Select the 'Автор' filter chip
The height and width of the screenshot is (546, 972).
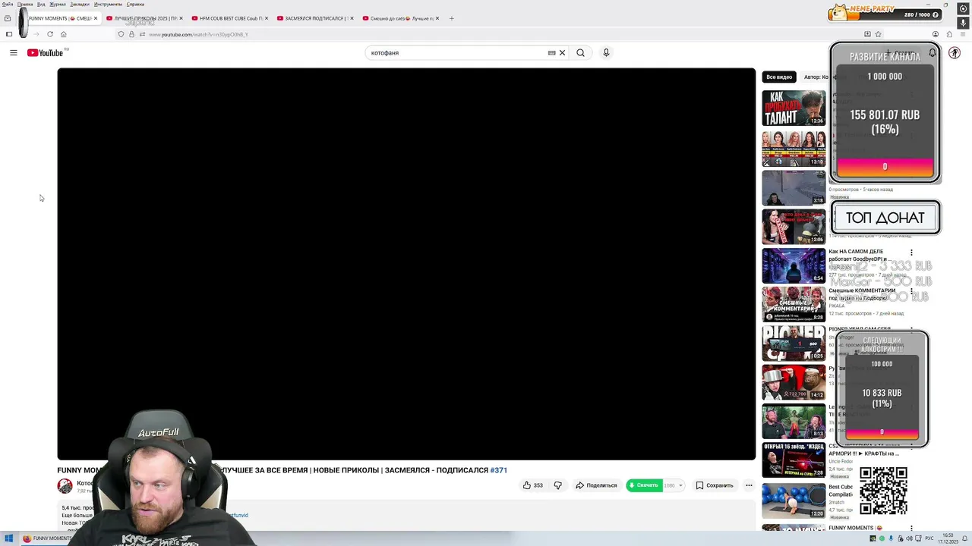pos(816,77)
